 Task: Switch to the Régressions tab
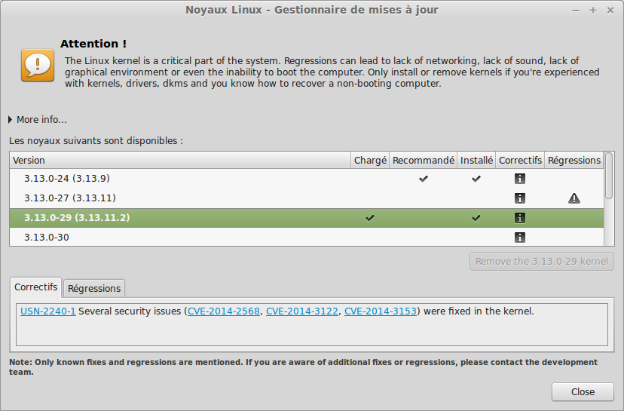click(x=94, y=288)
